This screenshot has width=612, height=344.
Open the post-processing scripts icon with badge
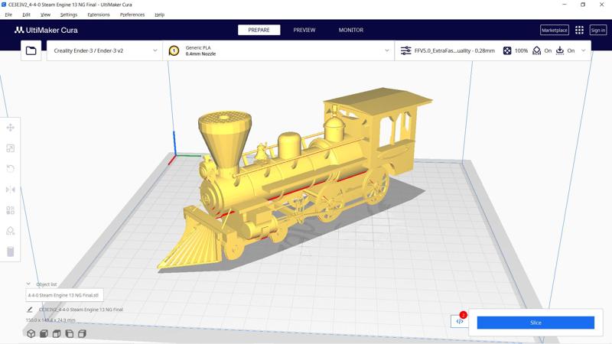pos(460,321)
